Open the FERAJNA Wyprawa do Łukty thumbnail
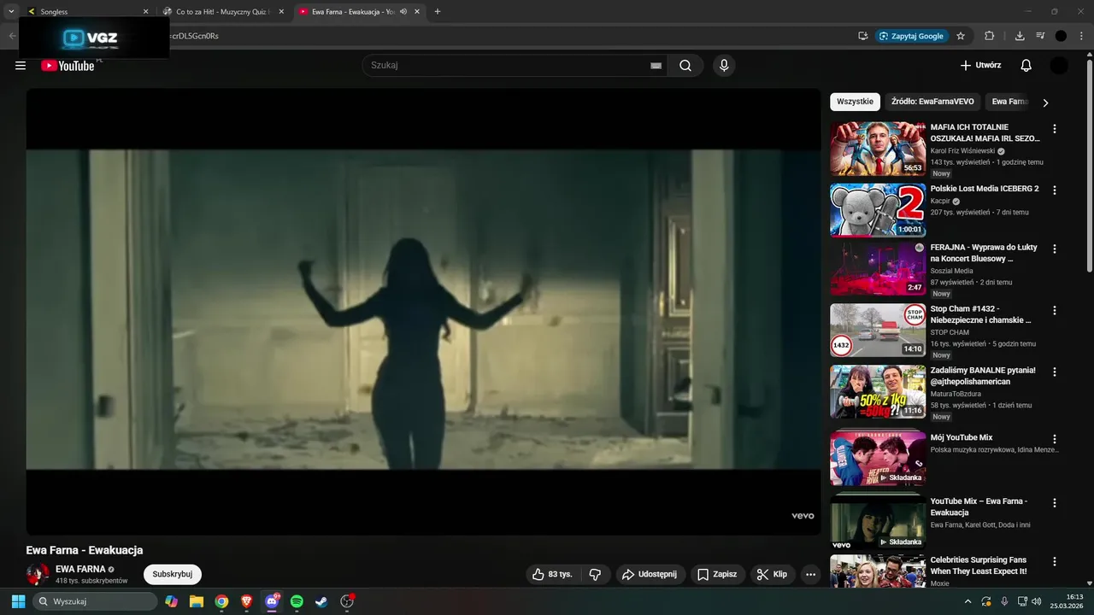This screenshot has height=615, width=1094. click(x=878, y=269)
